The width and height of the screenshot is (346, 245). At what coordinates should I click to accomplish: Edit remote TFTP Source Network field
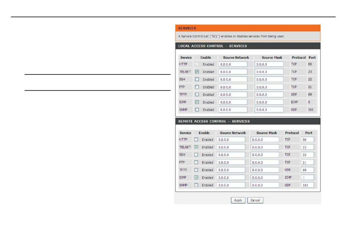click(231, 170)
